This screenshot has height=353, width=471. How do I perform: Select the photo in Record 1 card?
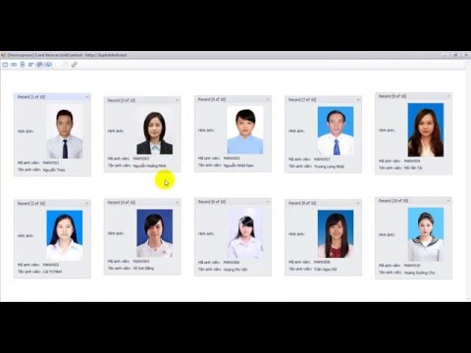pyautogui.click(x=65, y=131)
